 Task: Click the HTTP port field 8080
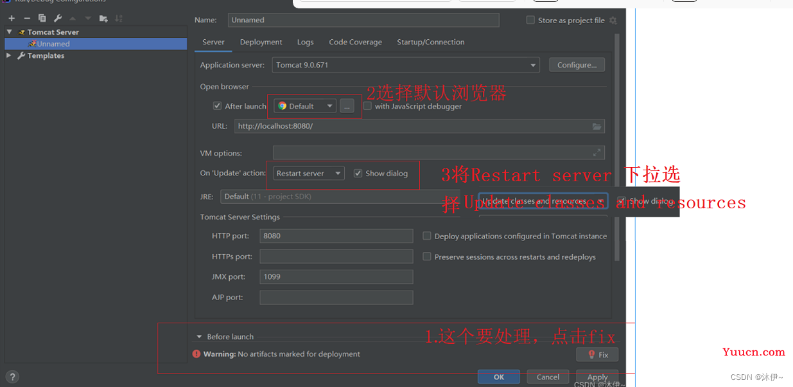pos(336,236)
